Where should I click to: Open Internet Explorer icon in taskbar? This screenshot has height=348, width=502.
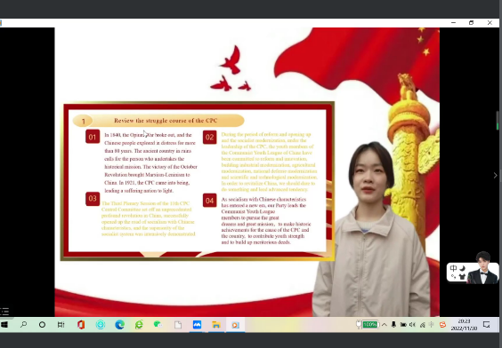click(x=139, y=325)
